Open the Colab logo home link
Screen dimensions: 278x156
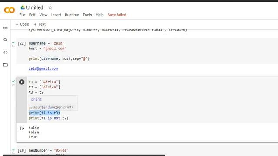pos(10,10)
